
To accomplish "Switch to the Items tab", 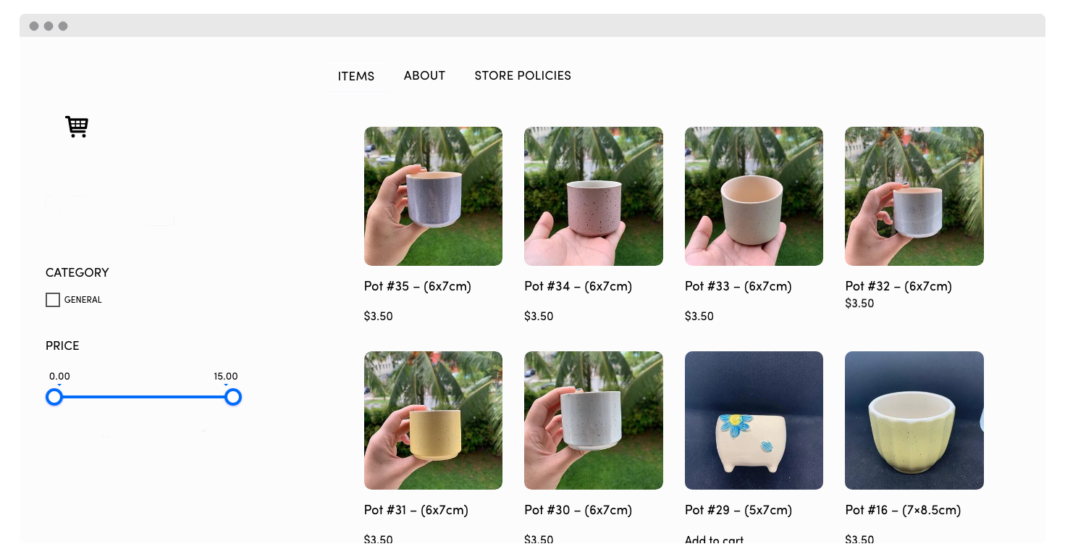I will pyautogui.click(x=356, y=76).
